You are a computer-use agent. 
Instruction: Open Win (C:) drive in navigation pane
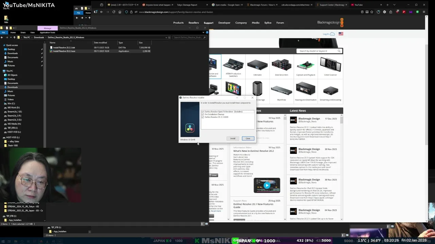(11, 103)
